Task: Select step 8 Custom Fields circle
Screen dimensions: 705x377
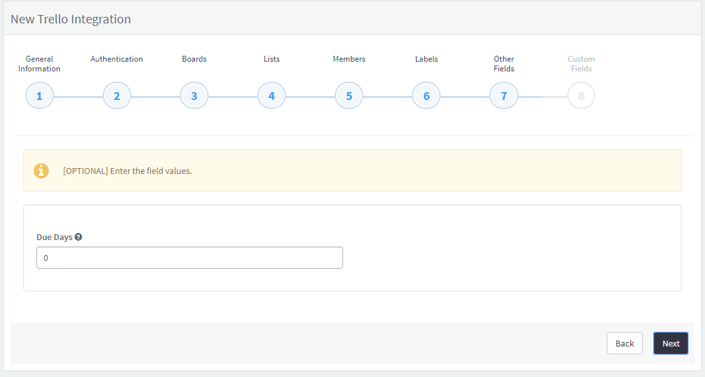Action: tap(581, 95)
